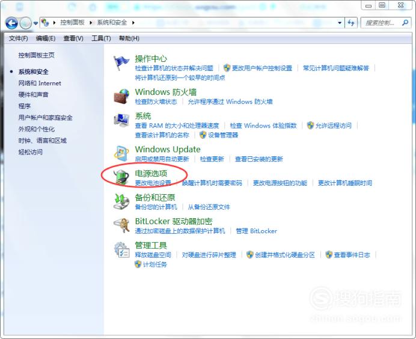The width and height of the screenshot is (416, 339).
Task: Click shield icon beside 查看事件日志
Action: coord(329,255)
